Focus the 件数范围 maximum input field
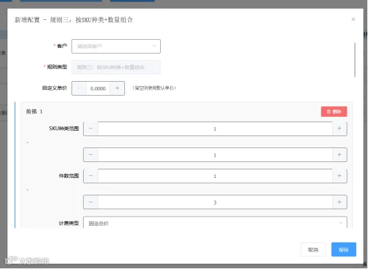Viewport: 368px width, 269px height. click(x=215, y=202)
